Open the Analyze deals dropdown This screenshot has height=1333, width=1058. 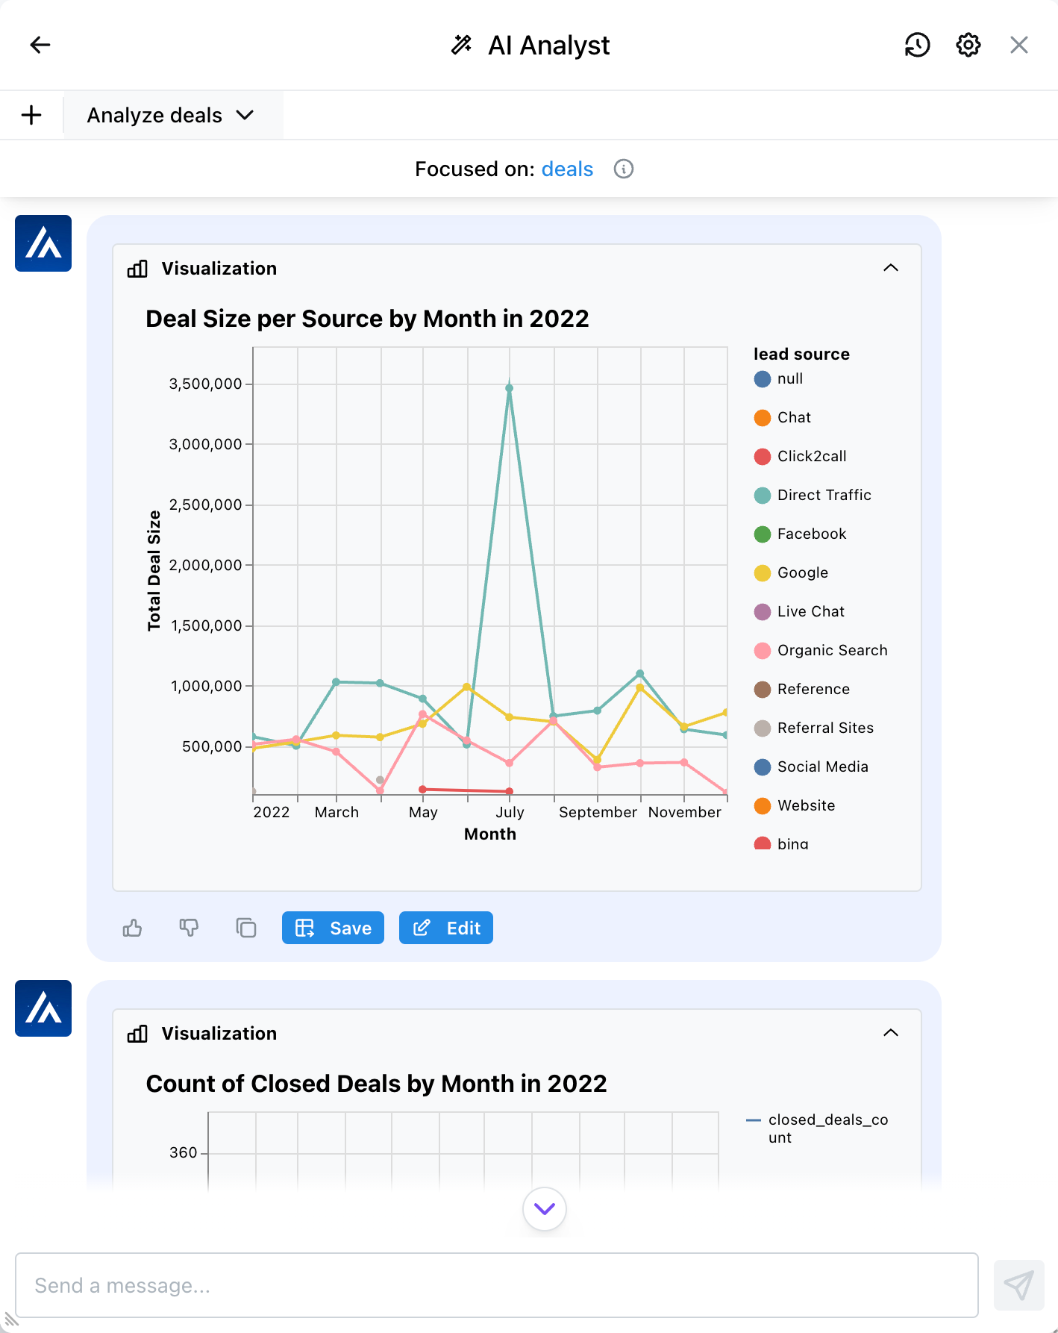click(x=172, y=116)
